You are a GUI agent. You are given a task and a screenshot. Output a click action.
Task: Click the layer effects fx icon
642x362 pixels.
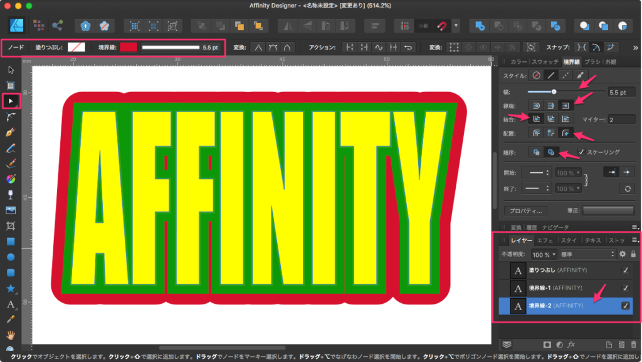point(571,344)
